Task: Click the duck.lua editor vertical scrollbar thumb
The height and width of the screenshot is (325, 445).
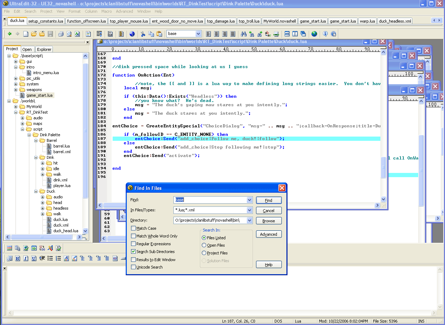Action: 384,168
